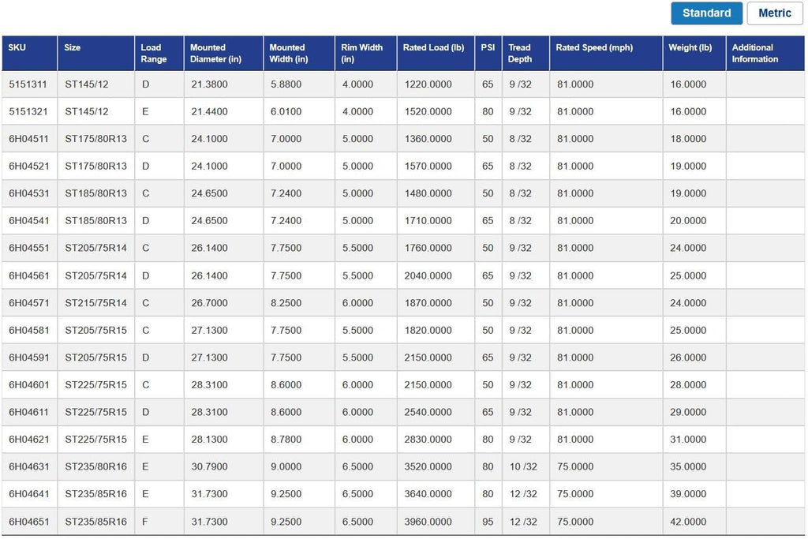Click weight 31.0000 cell
Viewport: 808px width, 539px height.
pyautogui.click(x=694, y=440)
